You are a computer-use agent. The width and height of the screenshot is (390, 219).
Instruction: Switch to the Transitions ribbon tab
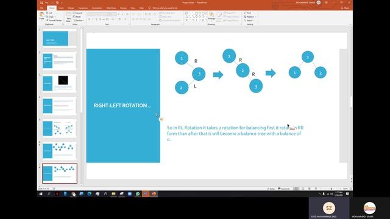(x=83, y=8)
